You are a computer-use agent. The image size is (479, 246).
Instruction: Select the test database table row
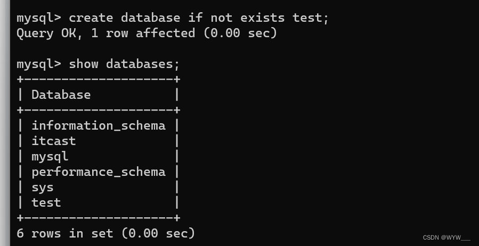click(x=46, y=202)
